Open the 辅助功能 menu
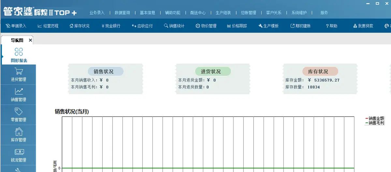The height and width of the screenshot is (172, 391). [x=173, y=13]
